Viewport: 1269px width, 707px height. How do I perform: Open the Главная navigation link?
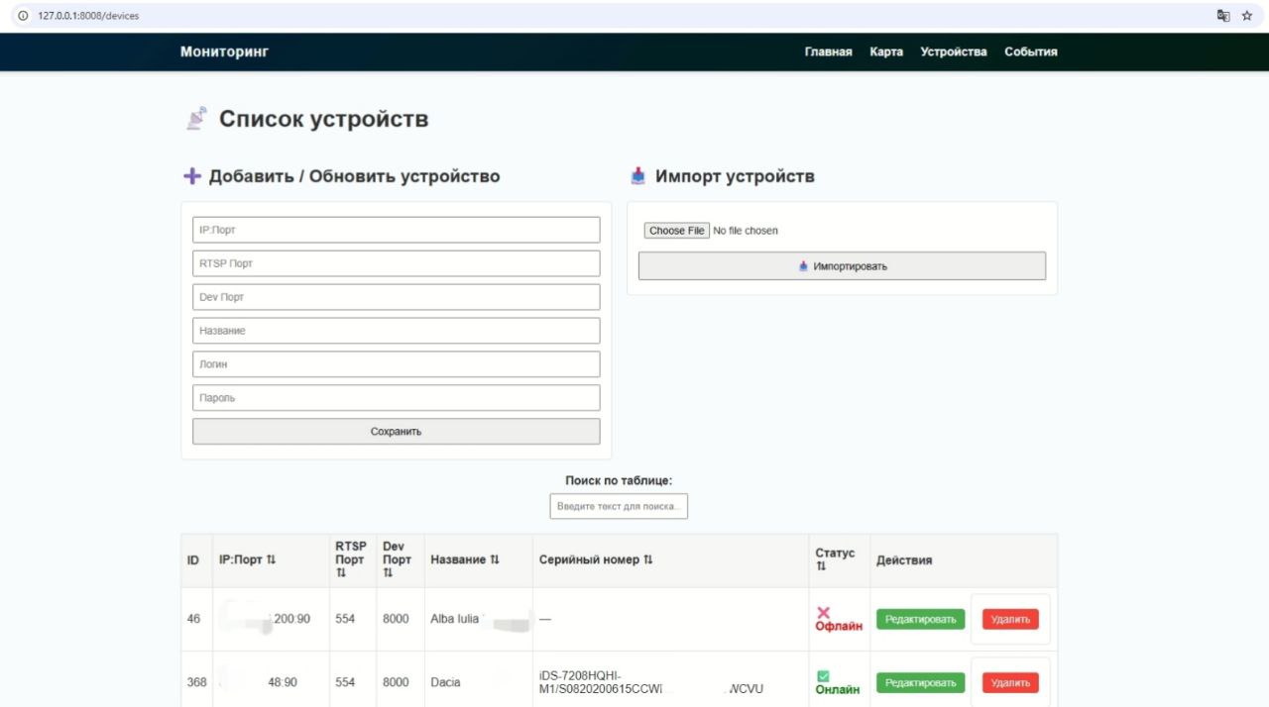828,52
